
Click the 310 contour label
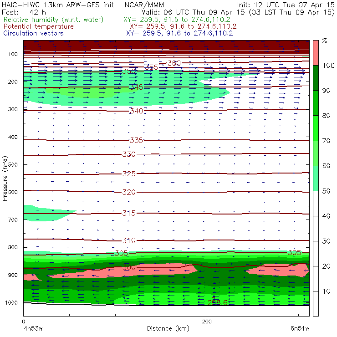coord(129,240)
